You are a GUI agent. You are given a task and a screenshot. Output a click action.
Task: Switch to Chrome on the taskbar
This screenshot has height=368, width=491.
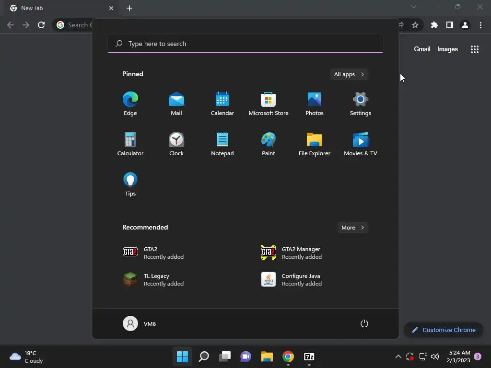(x=288, y=356)
